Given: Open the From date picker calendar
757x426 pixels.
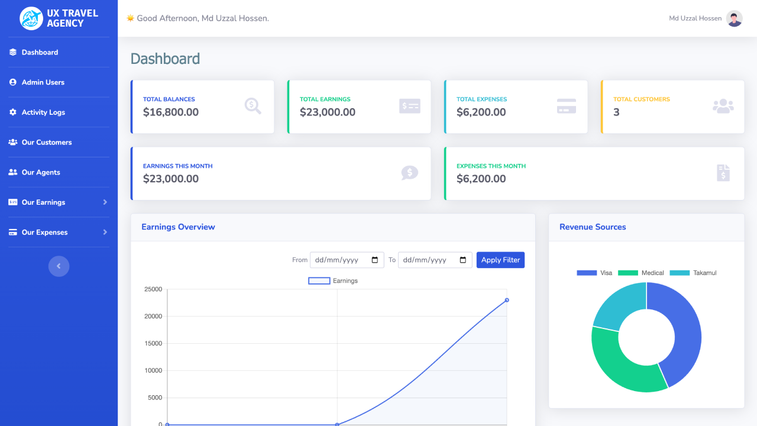Looking at the screenshot, I should (375, 260).
